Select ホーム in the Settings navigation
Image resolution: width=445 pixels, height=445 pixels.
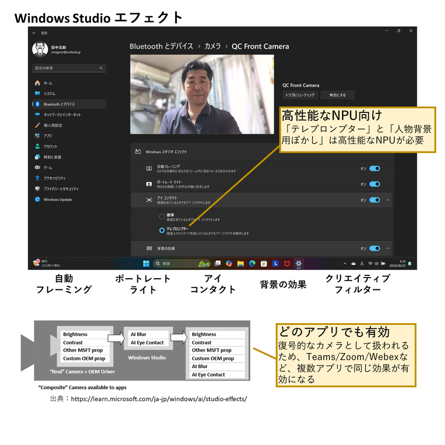[x=47, y=83]
